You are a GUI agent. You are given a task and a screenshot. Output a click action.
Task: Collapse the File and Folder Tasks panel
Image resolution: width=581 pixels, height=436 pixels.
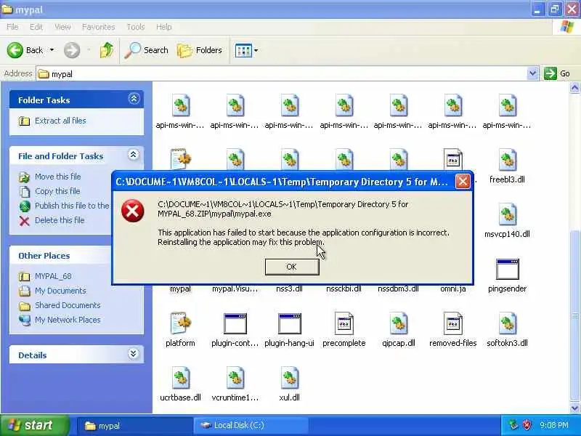134,155
